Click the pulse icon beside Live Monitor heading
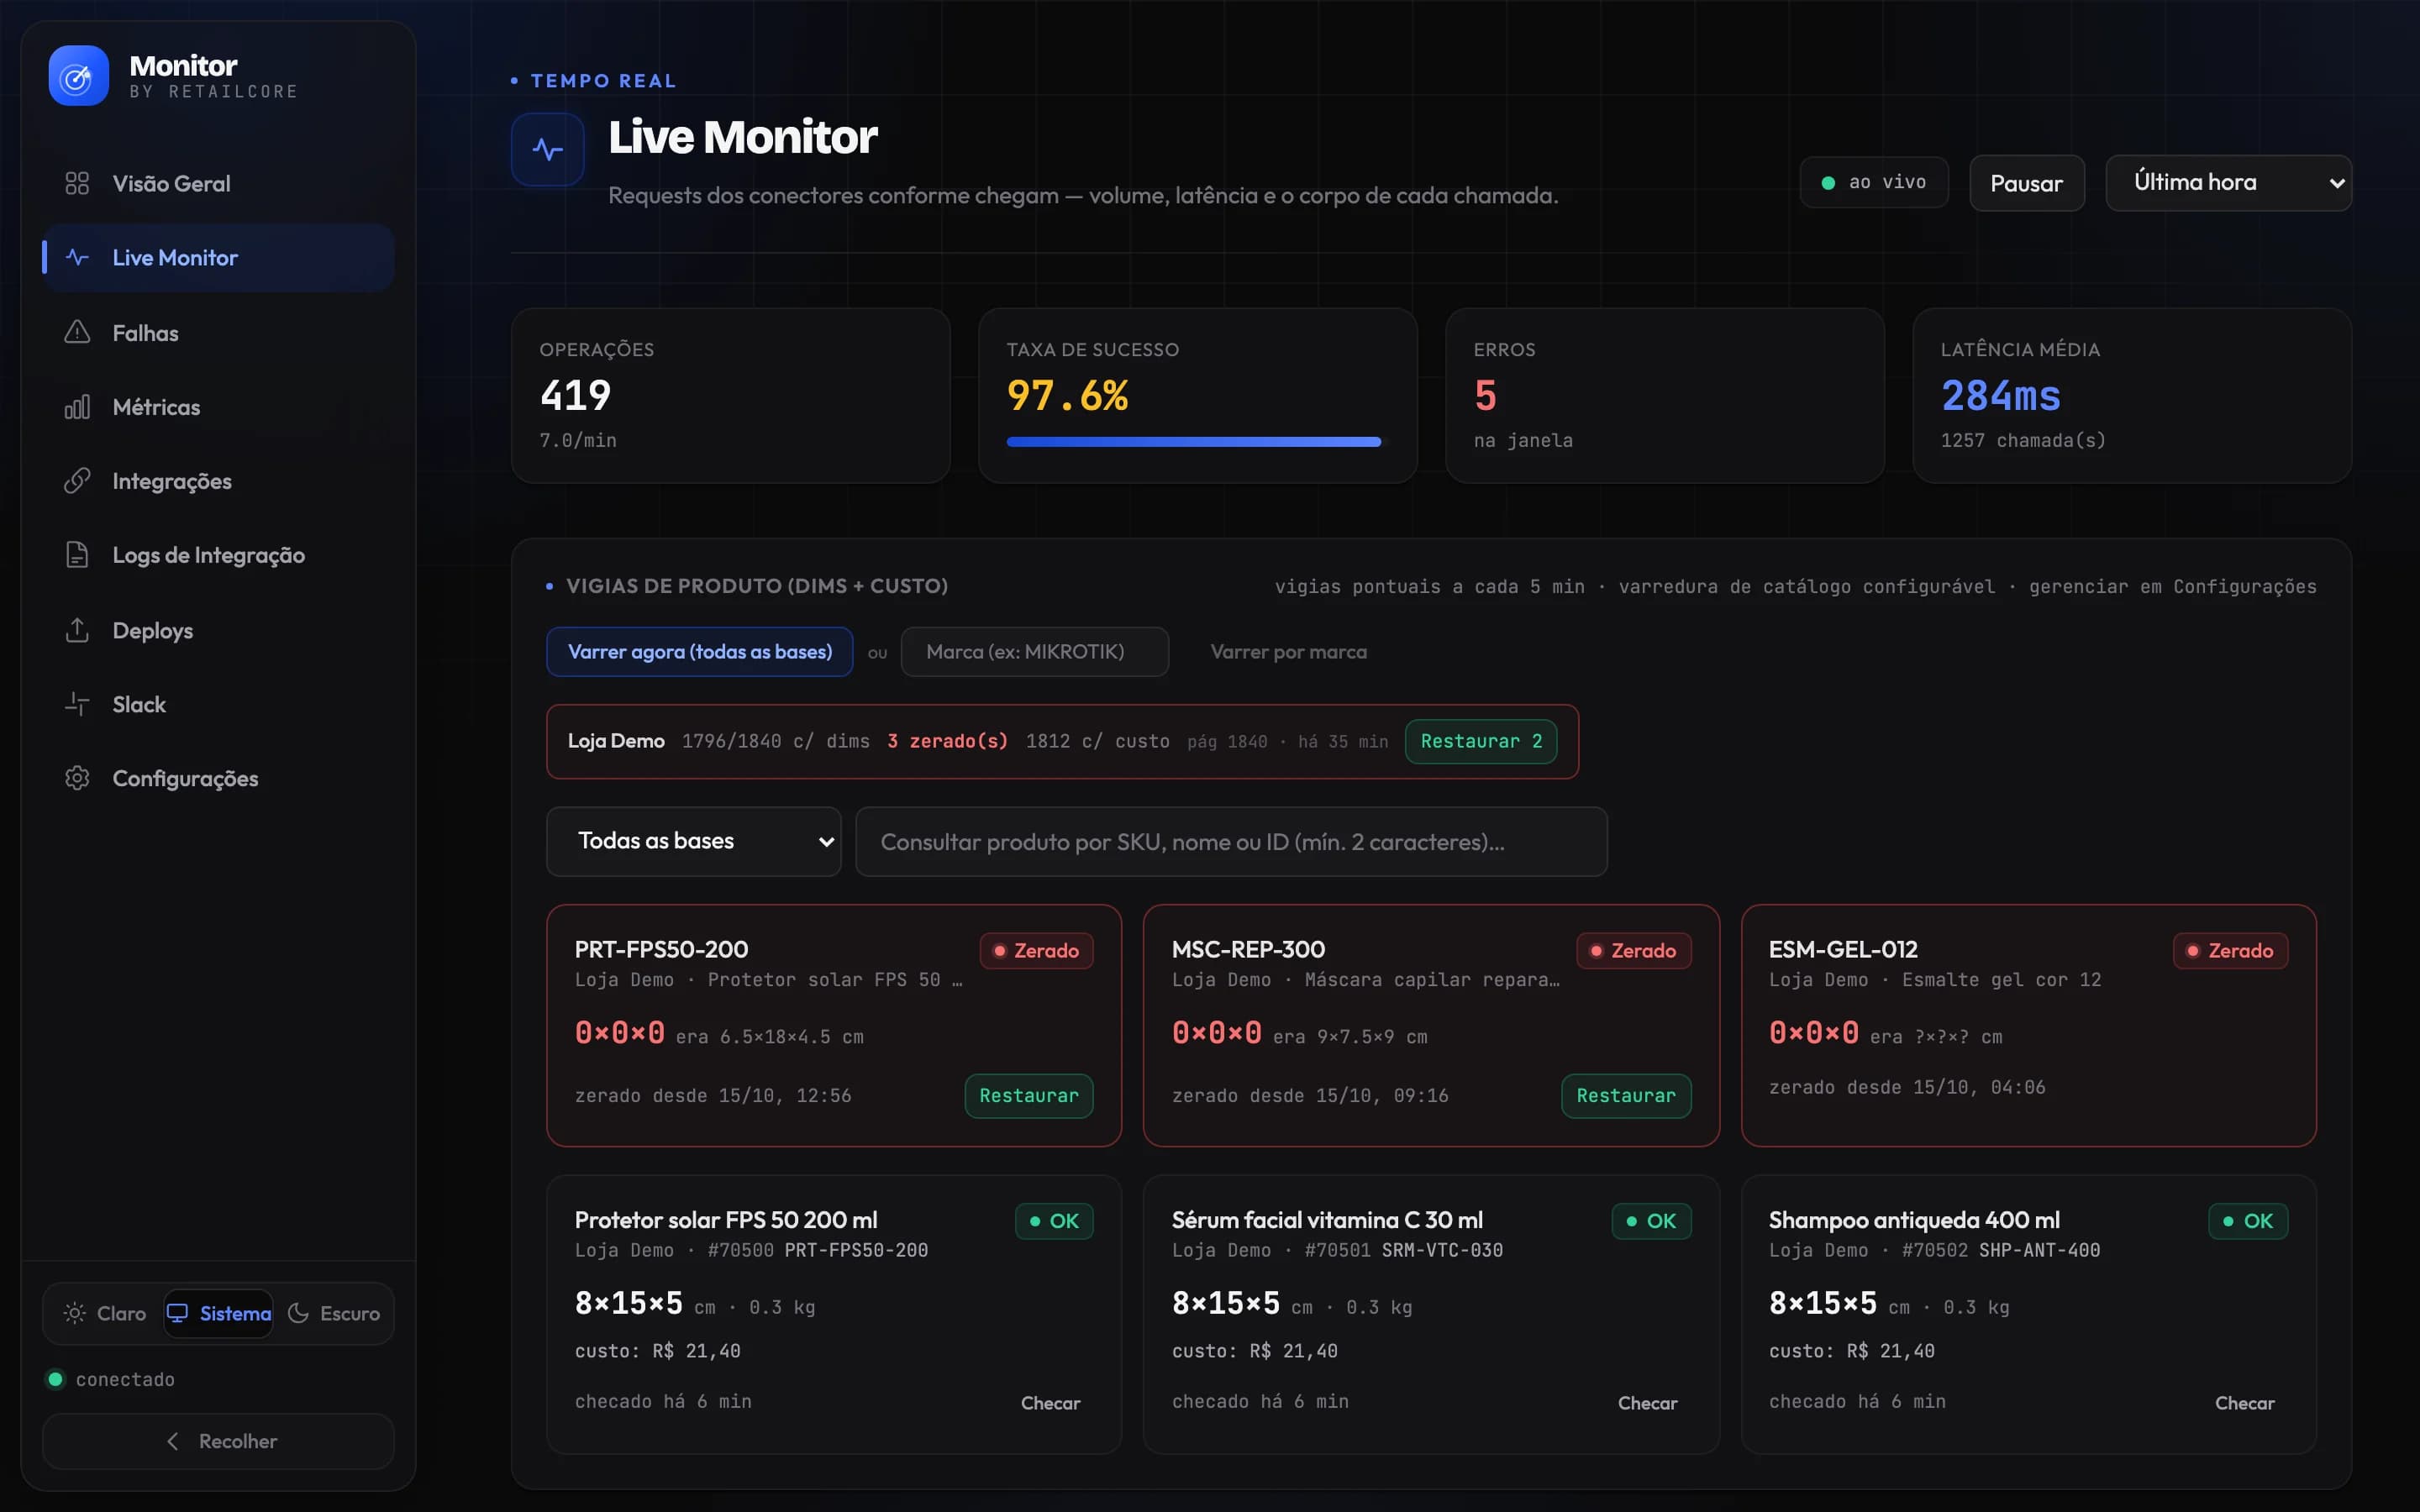The image size is (2420, 1512). click(x=547, y=150)
